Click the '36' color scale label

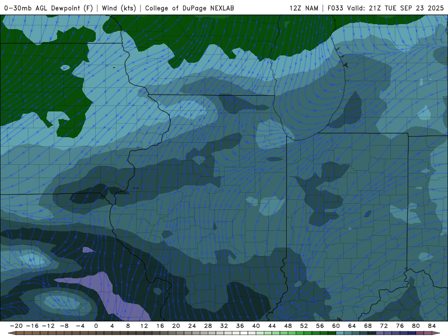pyautogui.click(x=240, y=326)
